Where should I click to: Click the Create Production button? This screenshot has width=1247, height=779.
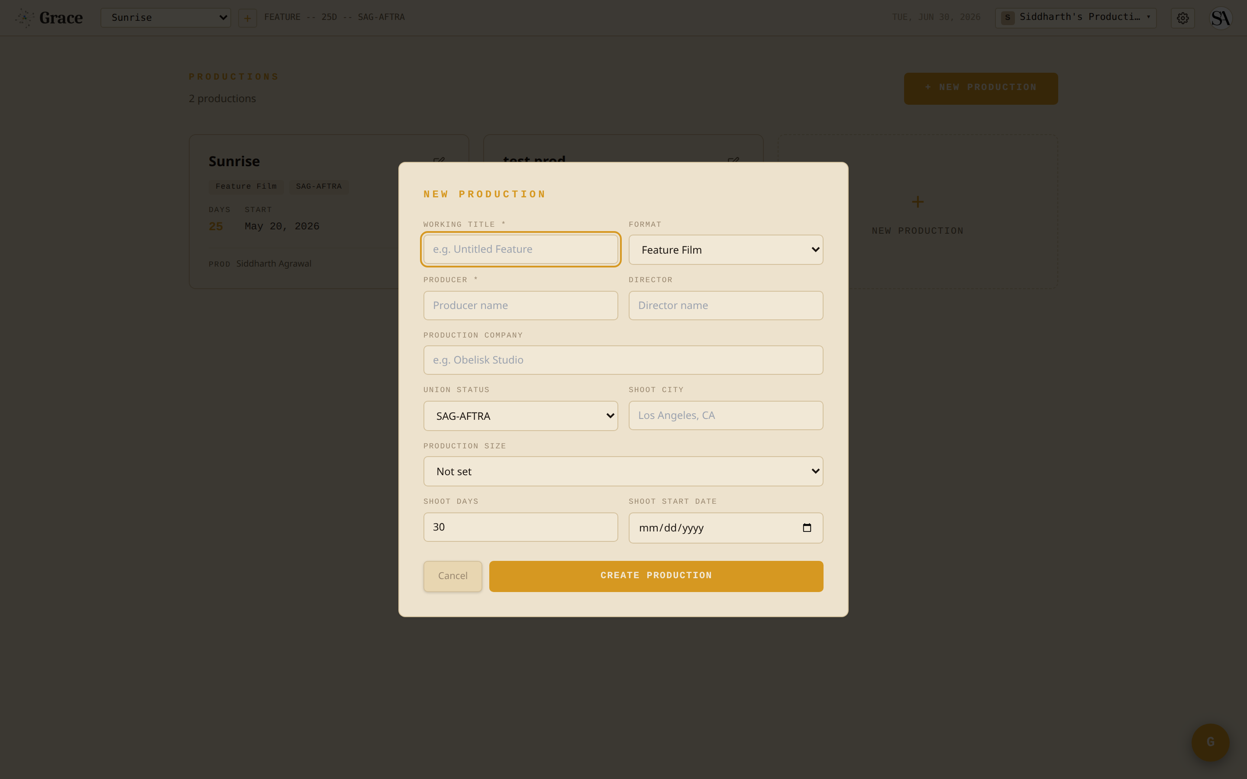656,576
